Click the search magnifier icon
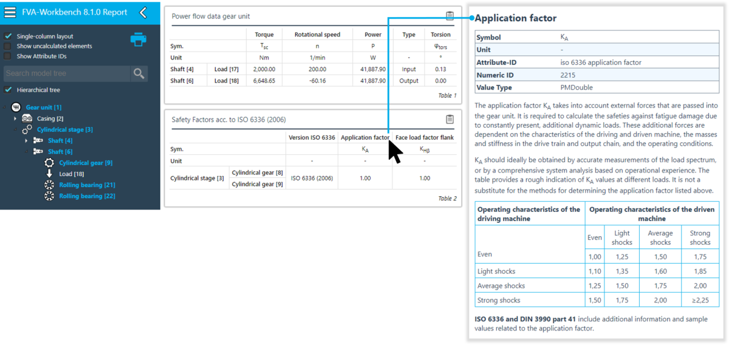Image resolution: width=729 pixels, height=345 pixels. 139,73
